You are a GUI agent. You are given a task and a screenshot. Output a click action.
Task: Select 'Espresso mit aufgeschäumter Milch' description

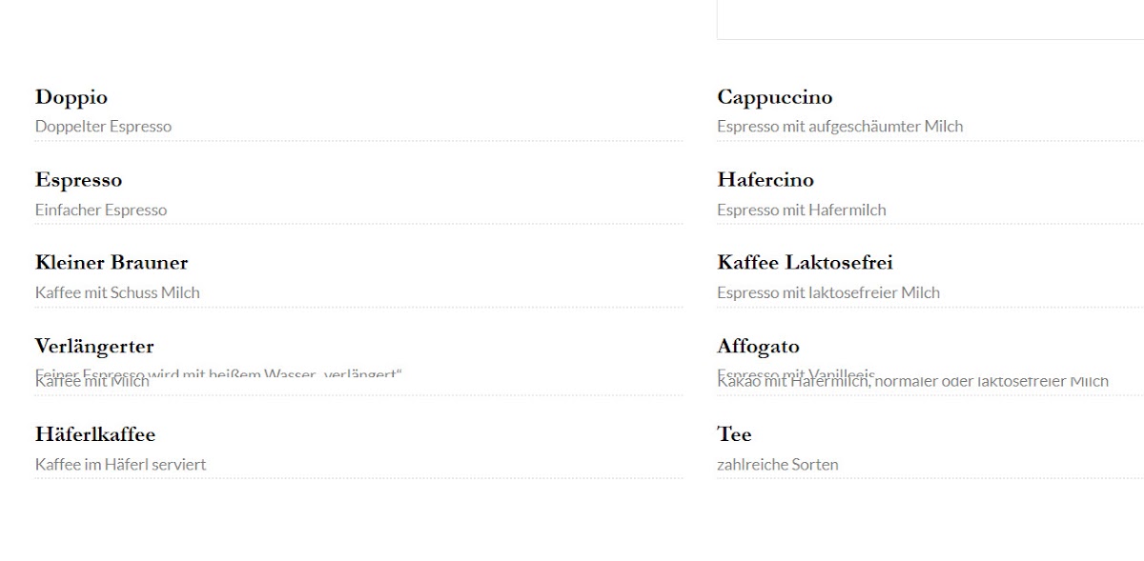point(840,127)
